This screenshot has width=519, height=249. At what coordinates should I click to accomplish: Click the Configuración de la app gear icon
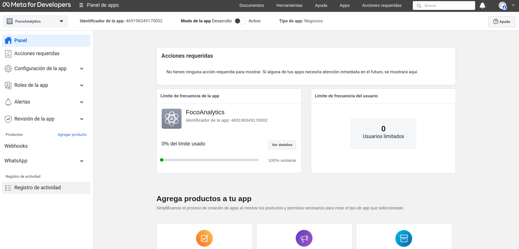8,68
